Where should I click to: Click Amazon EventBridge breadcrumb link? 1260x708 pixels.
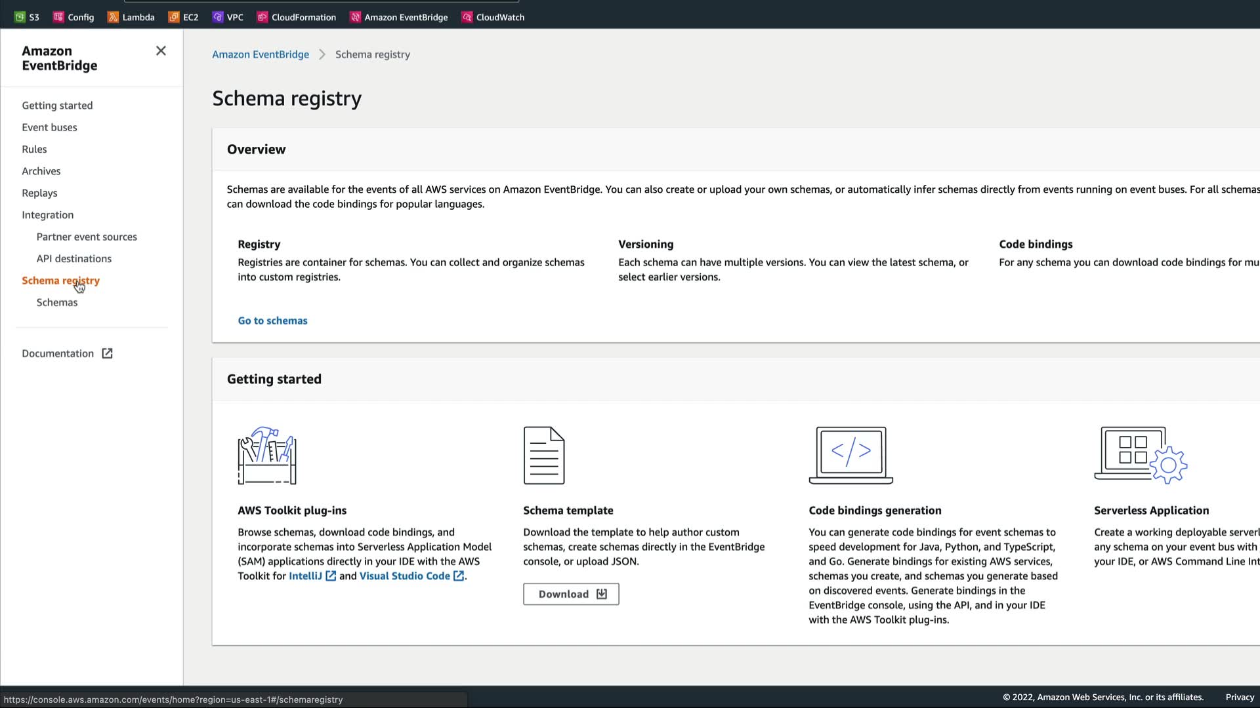pyautogui.click(x=261, y=54)
